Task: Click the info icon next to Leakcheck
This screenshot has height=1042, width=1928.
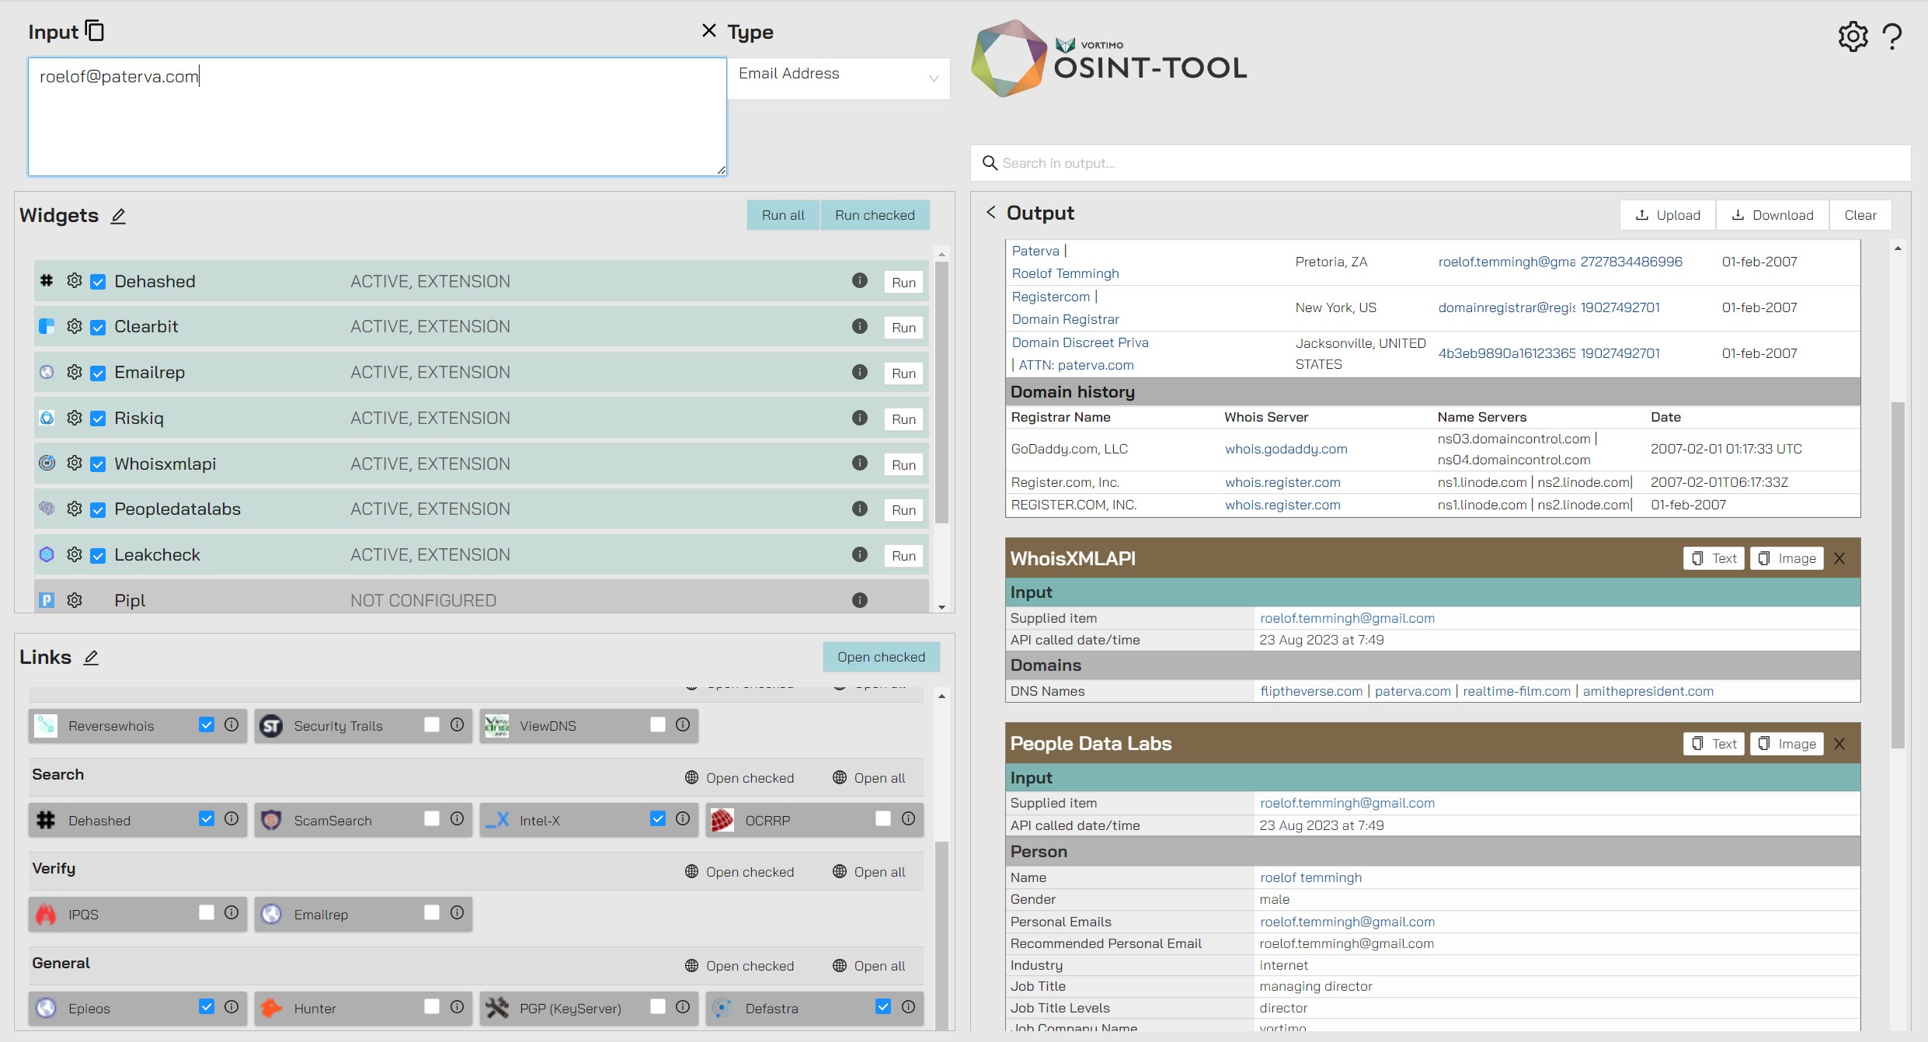Action: (x=859, y=554)
